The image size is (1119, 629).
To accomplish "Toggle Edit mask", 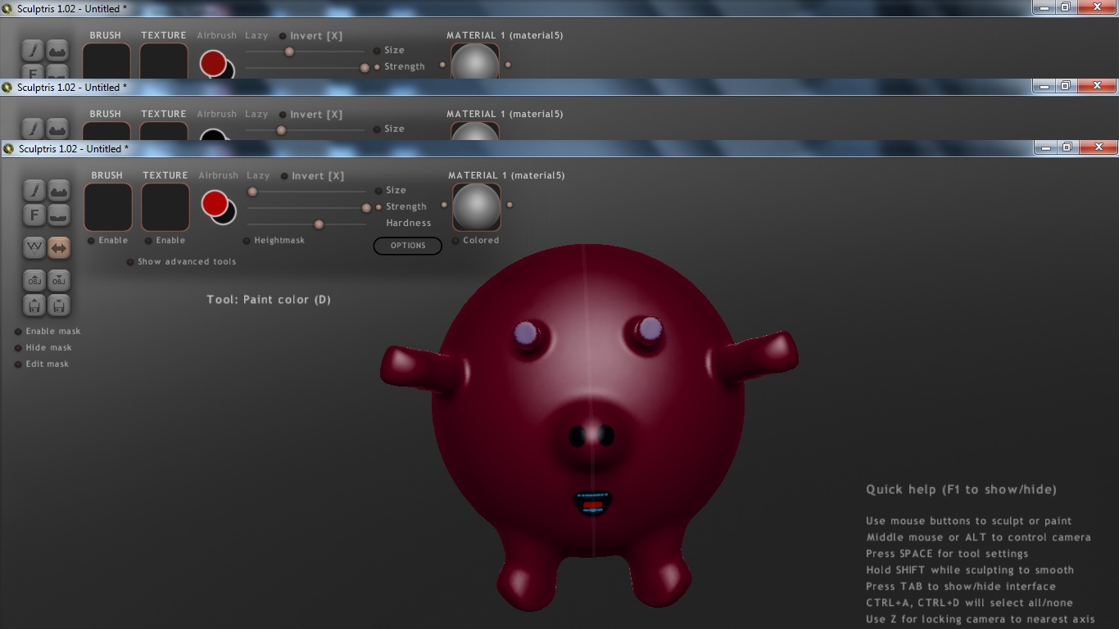I will click(42, 364).
